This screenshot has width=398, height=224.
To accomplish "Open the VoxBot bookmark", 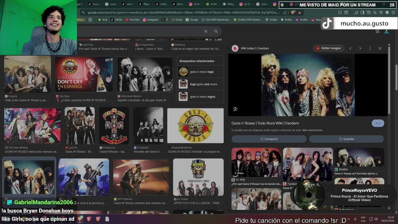I will click(302, 20).
